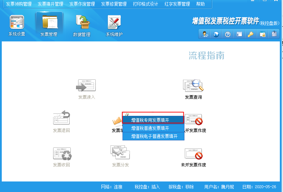The image size is (283, 192).
Task: Click the 流程指南 heading text
Action: click(207, 55)
